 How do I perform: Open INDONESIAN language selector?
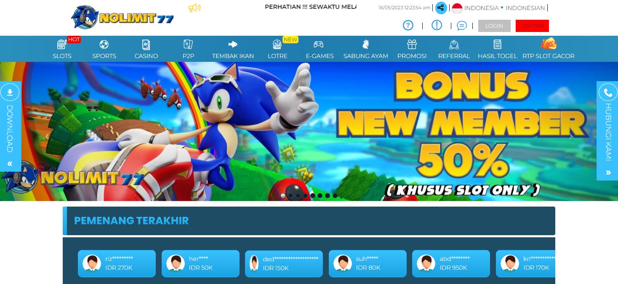pos(525,8)
